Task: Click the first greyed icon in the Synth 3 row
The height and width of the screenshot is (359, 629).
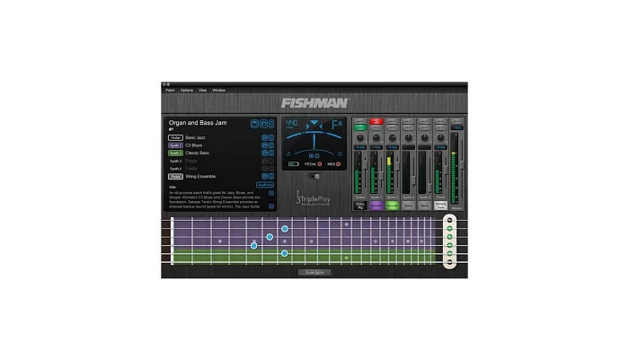Action: click(x=265, y=161)
